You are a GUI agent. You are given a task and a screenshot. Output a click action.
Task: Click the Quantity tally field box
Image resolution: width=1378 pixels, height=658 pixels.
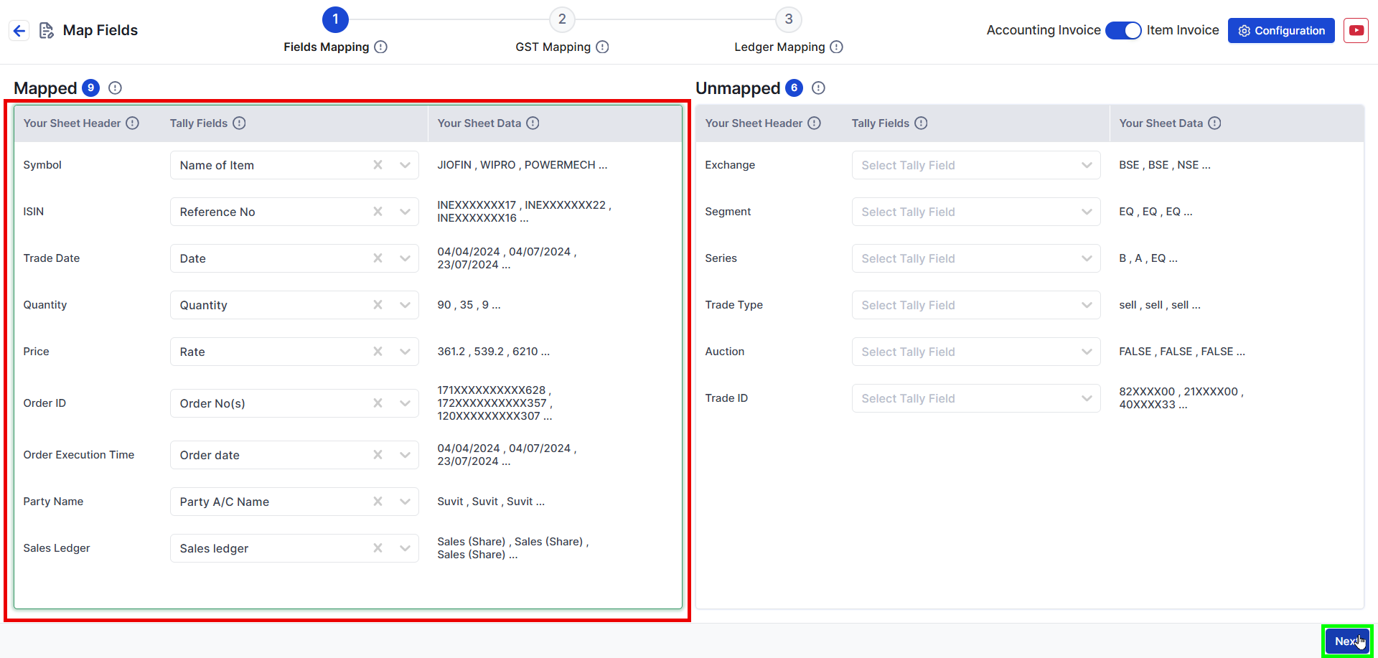point(294,305)
